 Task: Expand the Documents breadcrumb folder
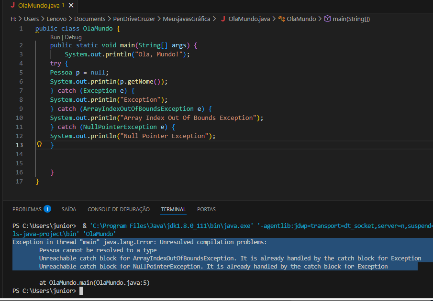(x=89, y=19)
